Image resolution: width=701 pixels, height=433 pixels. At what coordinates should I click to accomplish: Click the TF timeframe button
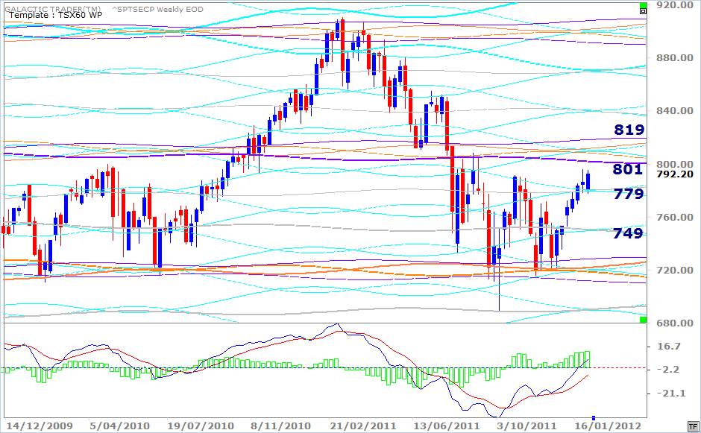693,426
